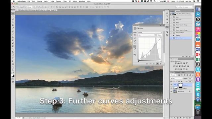Select the Add Layer Mask history state
Screen dimensions: 212x119
[181, 33]
